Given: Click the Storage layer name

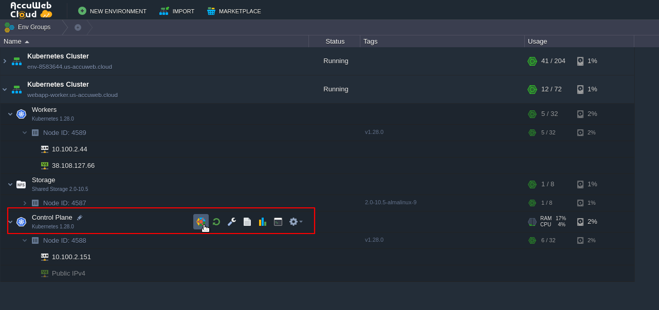Looking at the screenshot, I should [x=43, y=180].
